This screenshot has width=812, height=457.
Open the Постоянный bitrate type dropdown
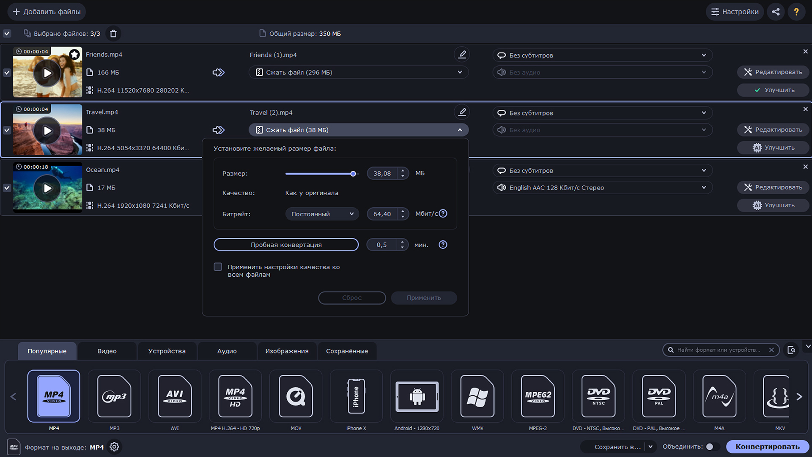tap(322, 214)
